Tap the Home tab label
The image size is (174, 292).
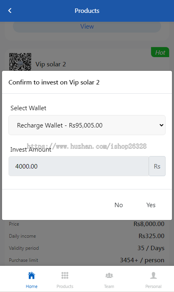(31, 286)
